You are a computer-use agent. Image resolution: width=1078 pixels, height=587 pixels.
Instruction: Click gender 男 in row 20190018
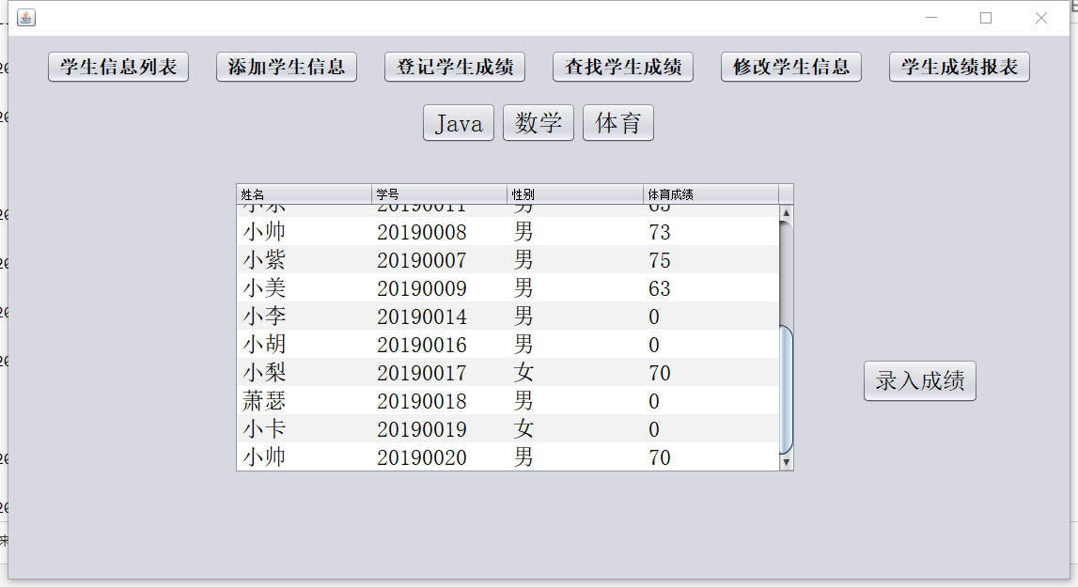tap(523, 401)
